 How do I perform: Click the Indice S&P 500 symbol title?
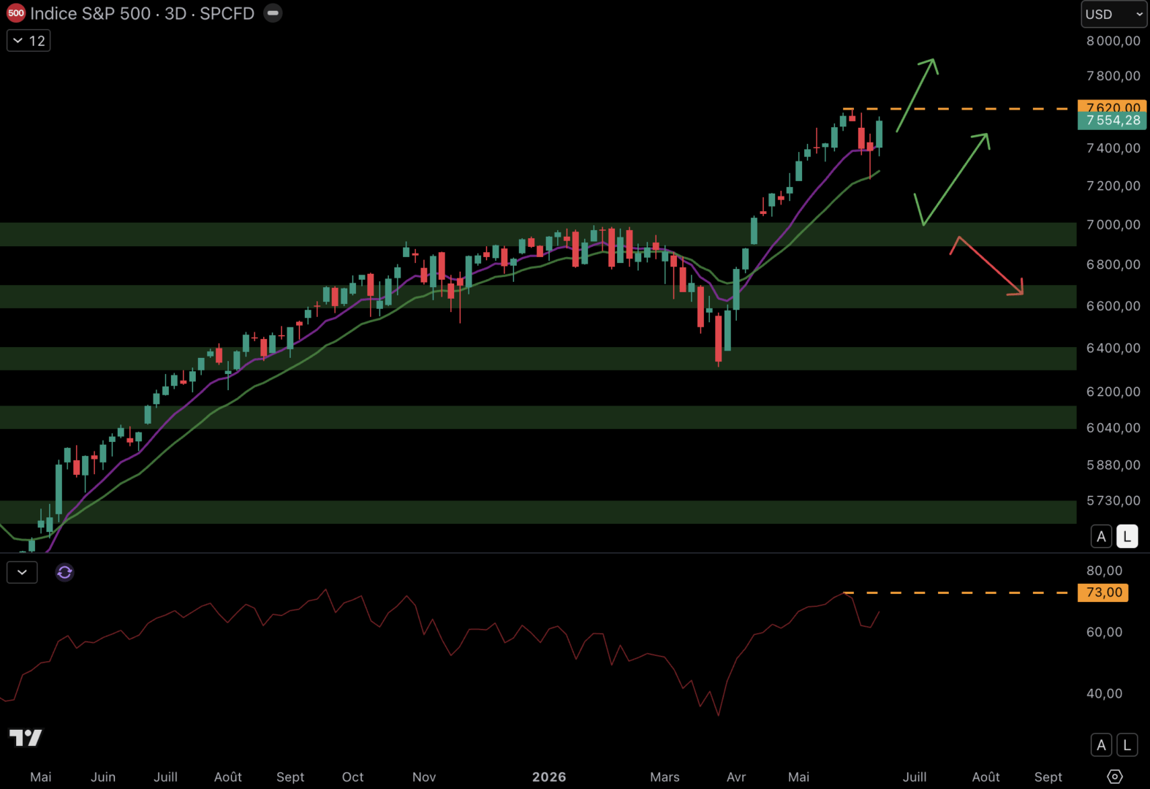91,13
